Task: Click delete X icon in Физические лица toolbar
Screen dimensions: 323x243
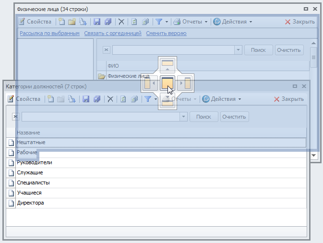Action: [121, 22]
